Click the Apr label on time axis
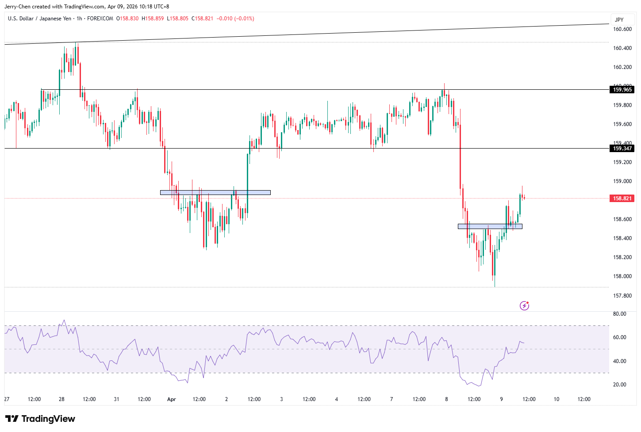Viewport: 641px width, 432px height. [x=172, y=399]
